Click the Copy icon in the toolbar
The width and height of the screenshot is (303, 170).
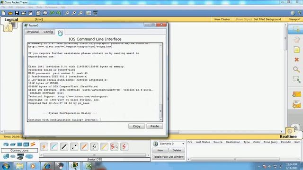tap(38, 13)
